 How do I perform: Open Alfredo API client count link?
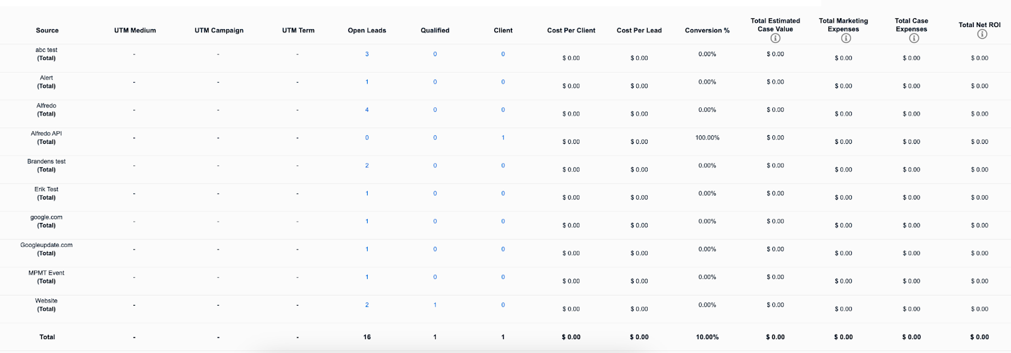[x=503, y=138]
